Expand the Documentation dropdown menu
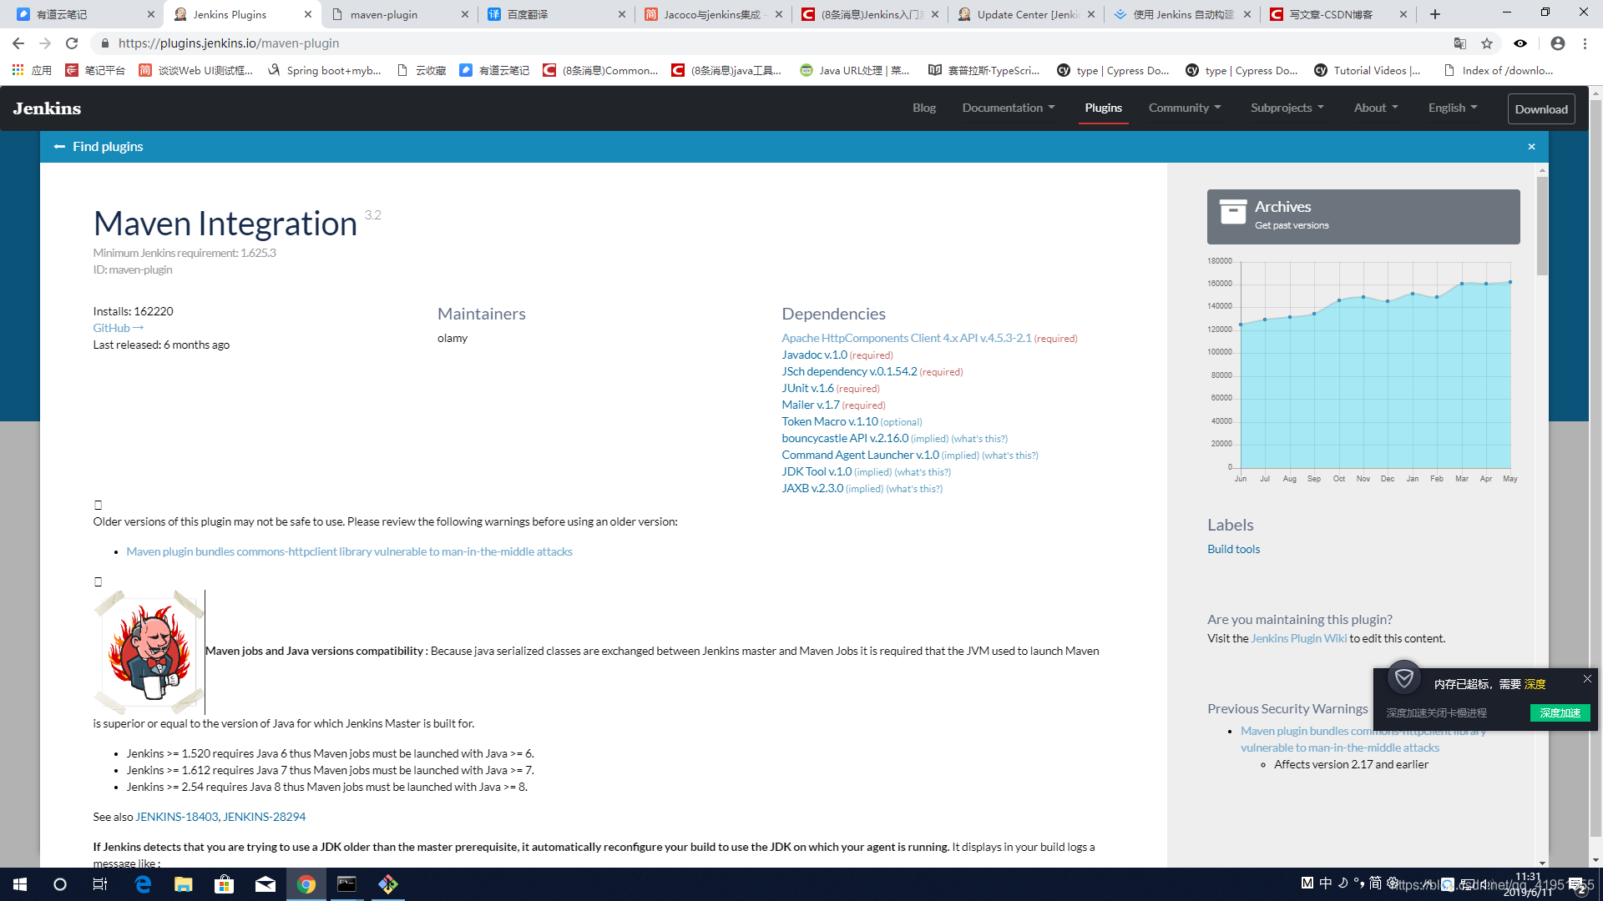Viewport: 1603px width, 901px height. (1008, 108)
